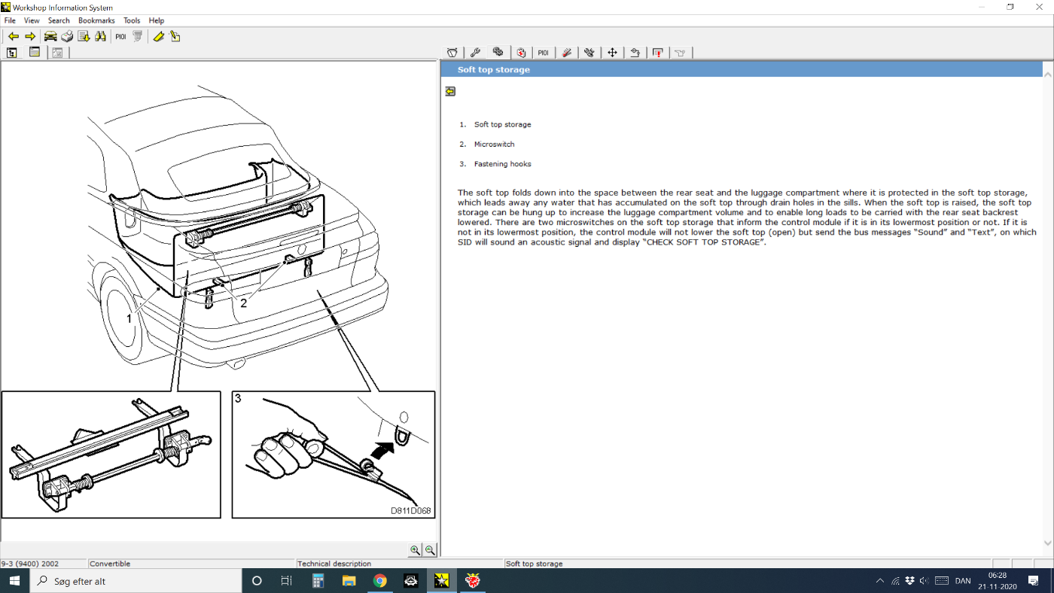Image resolution: width=1054 pixels, height=593 pixels.
Task: Open the steering wheel tab icon
Action: 452,53
